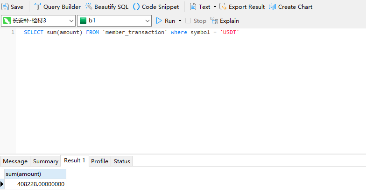Open the Run options dropdown arrow

click(x=180, y=21)
